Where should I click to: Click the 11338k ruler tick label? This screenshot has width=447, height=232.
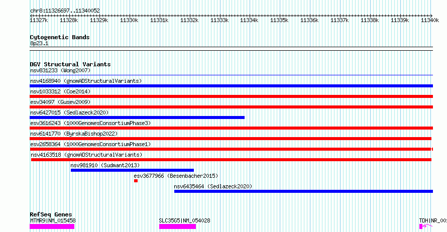(x=370, y=20)
